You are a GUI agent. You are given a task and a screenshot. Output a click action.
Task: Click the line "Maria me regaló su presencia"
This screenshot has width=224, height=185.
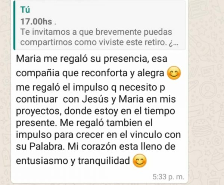(81, 59)
